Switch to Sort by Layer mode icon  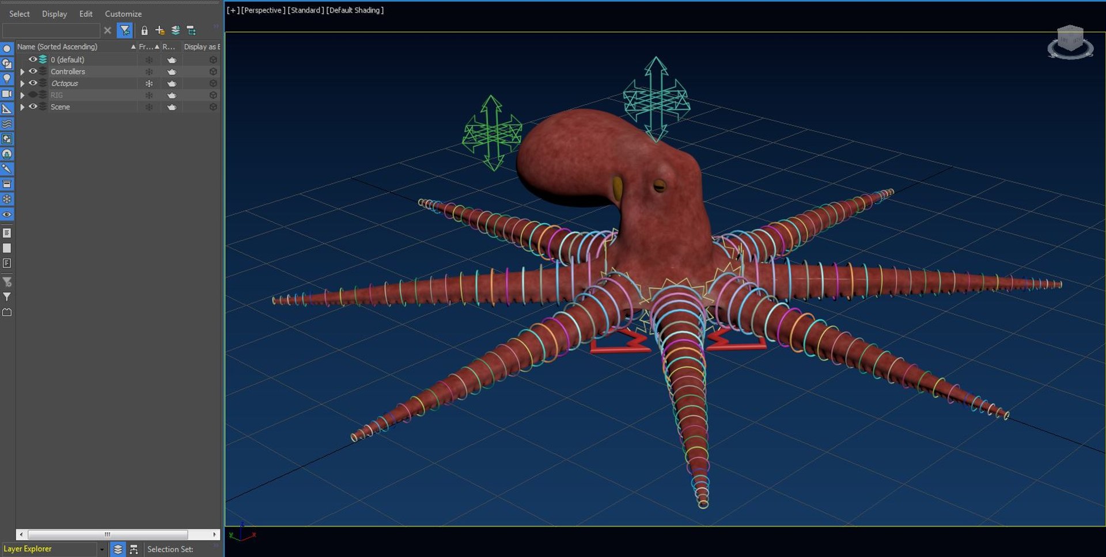tap(118, 550)
